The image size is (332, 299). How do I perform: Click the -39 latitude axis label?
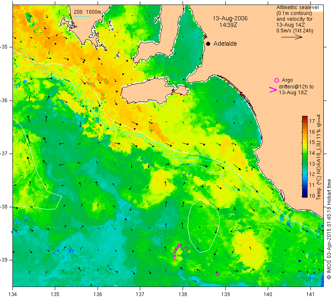[x=4, y=260]
